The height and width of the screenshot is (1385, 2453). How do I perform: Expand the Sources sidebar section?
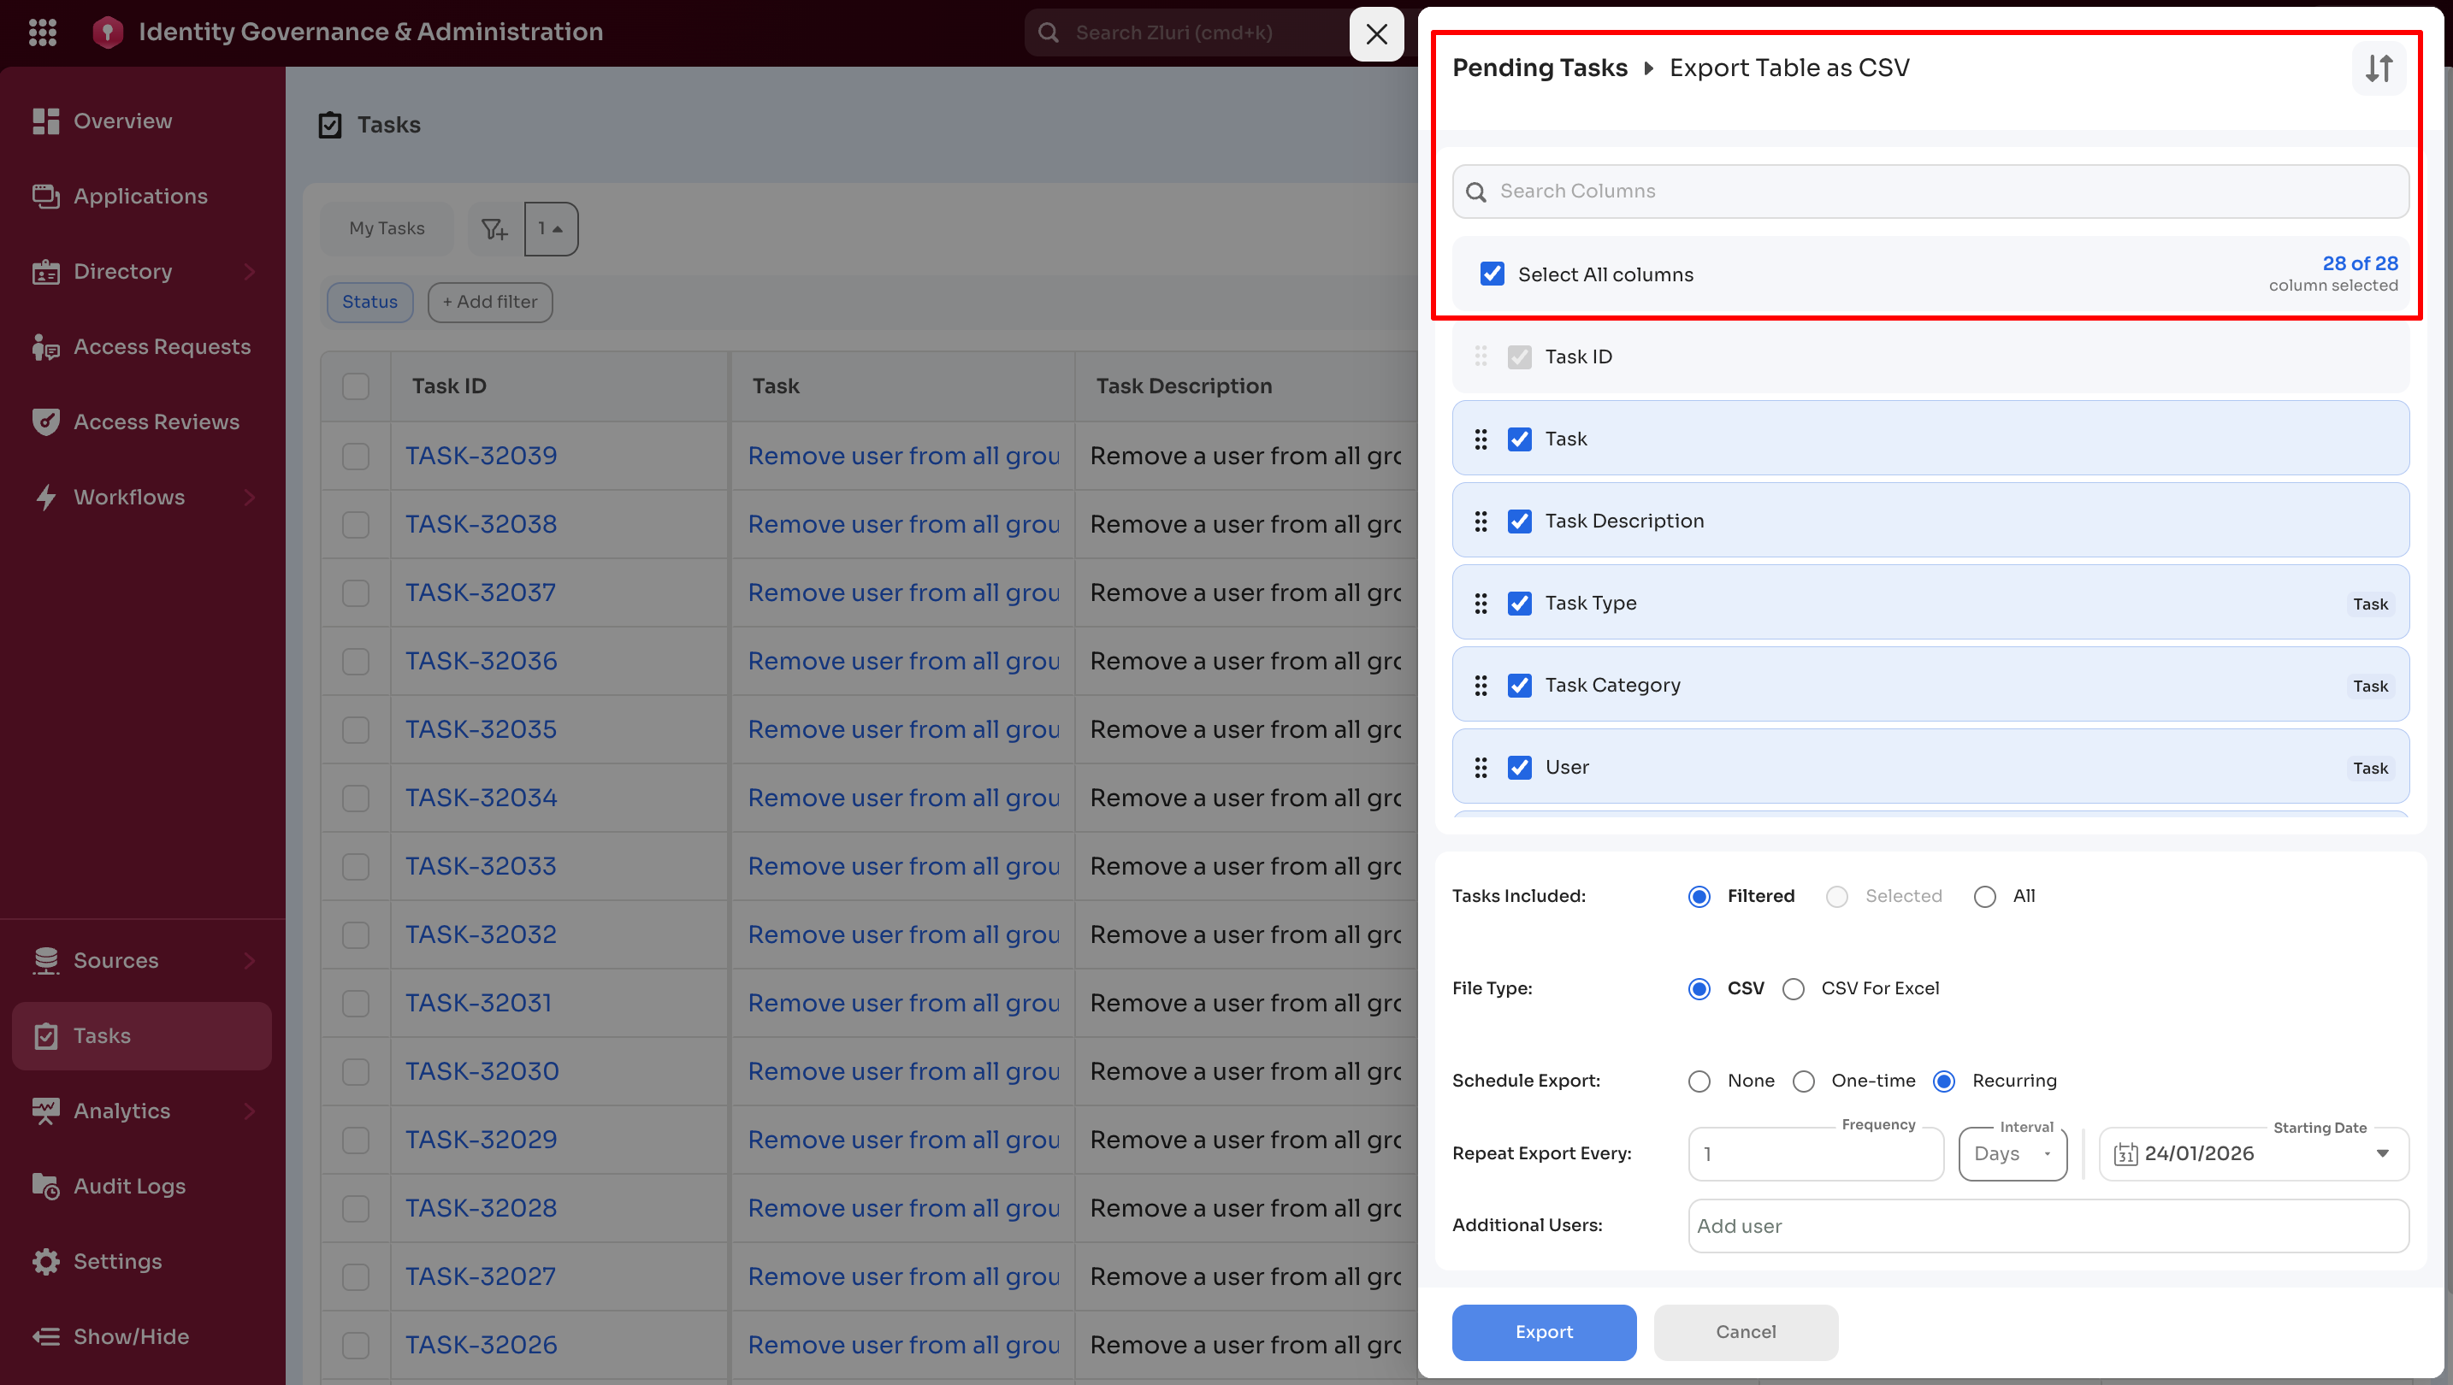(116, 960)
